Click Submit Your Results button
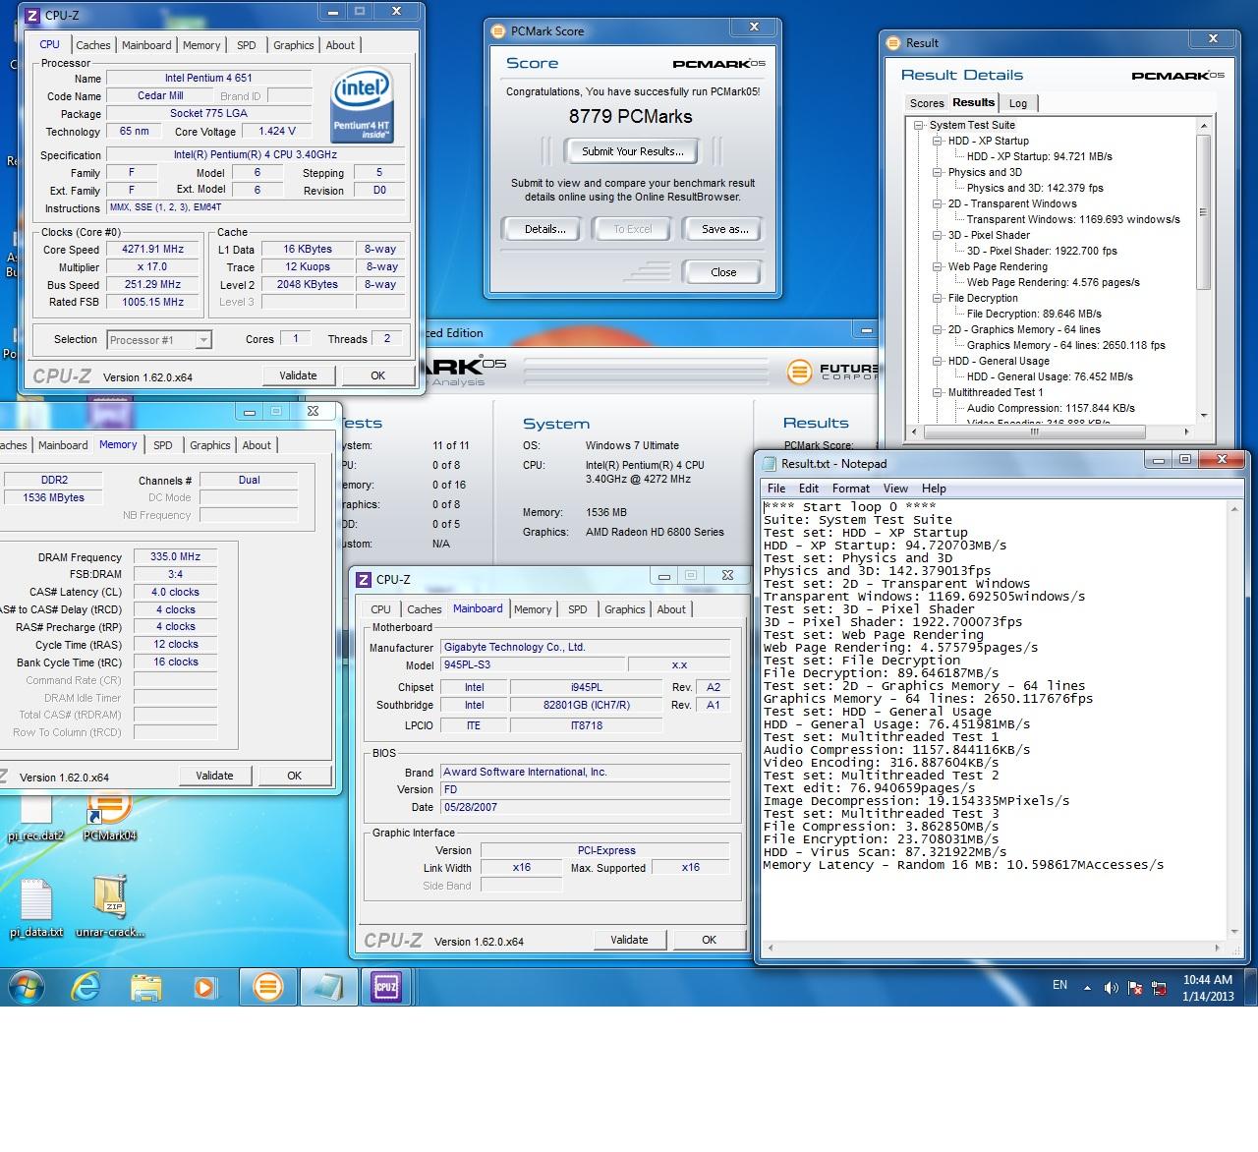This screenshot has width=1258, height=1152. (632, 151)
